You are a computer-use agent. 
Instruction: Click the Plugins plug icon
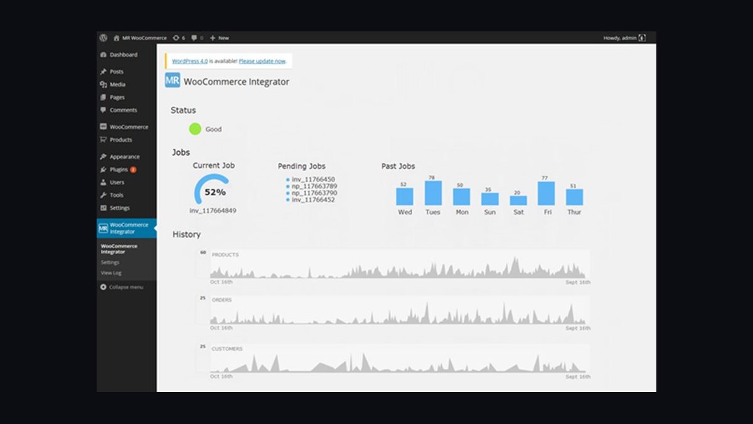[103, 170]
